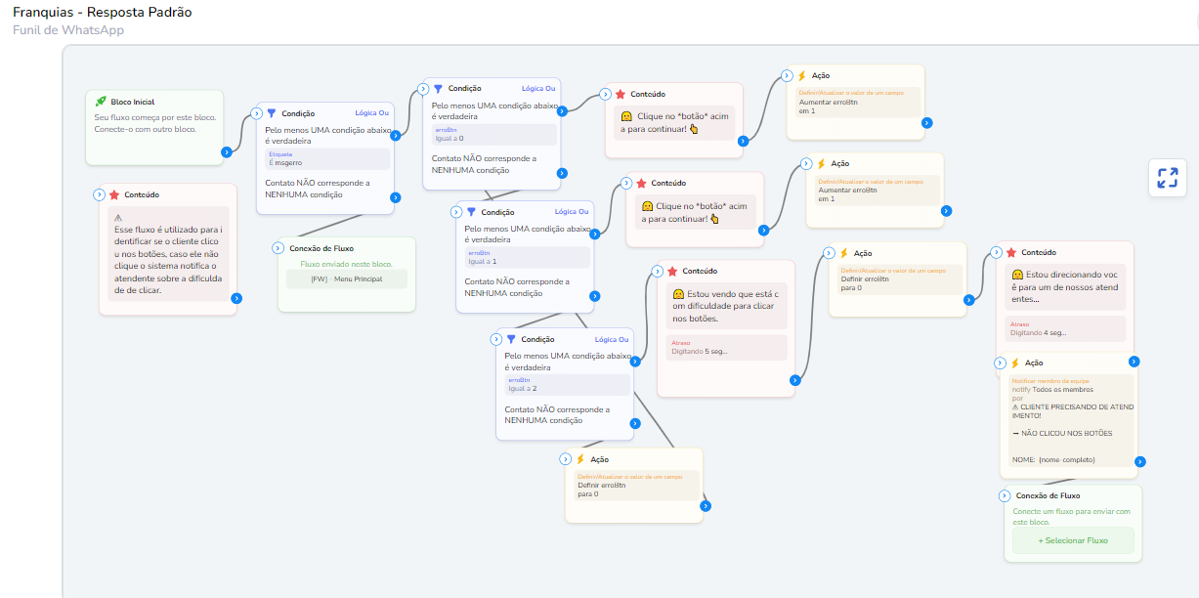Click lightning icon on the notify team action block
Viewport: 1199px width, 598px height.
tap(1012, 363)
